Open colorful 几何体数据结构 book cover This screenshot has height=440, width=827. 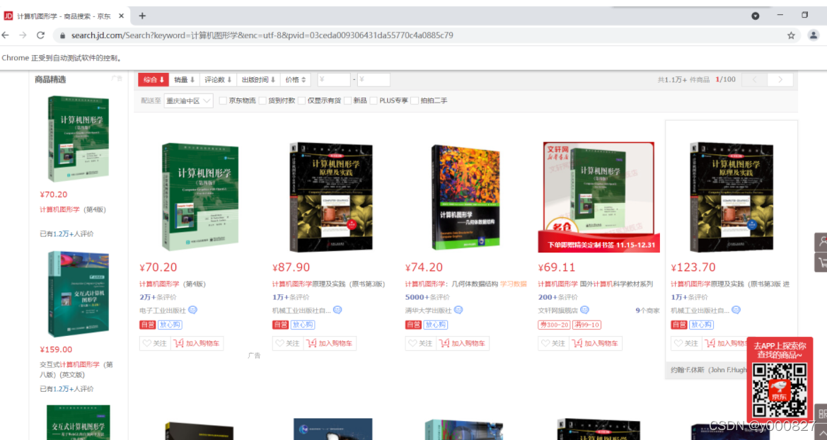coord(465,197)
